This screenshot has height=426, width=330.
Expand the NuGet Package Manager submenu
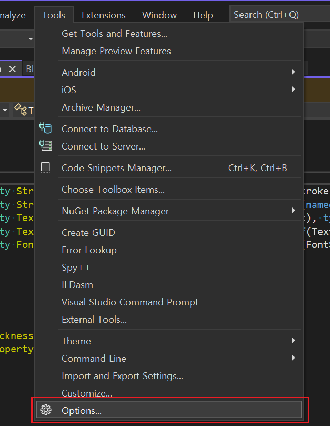[168, 211]
